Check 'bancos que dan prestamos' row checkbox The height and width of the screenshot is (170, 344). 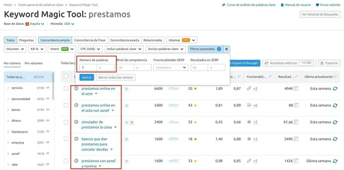pos(66,139)
